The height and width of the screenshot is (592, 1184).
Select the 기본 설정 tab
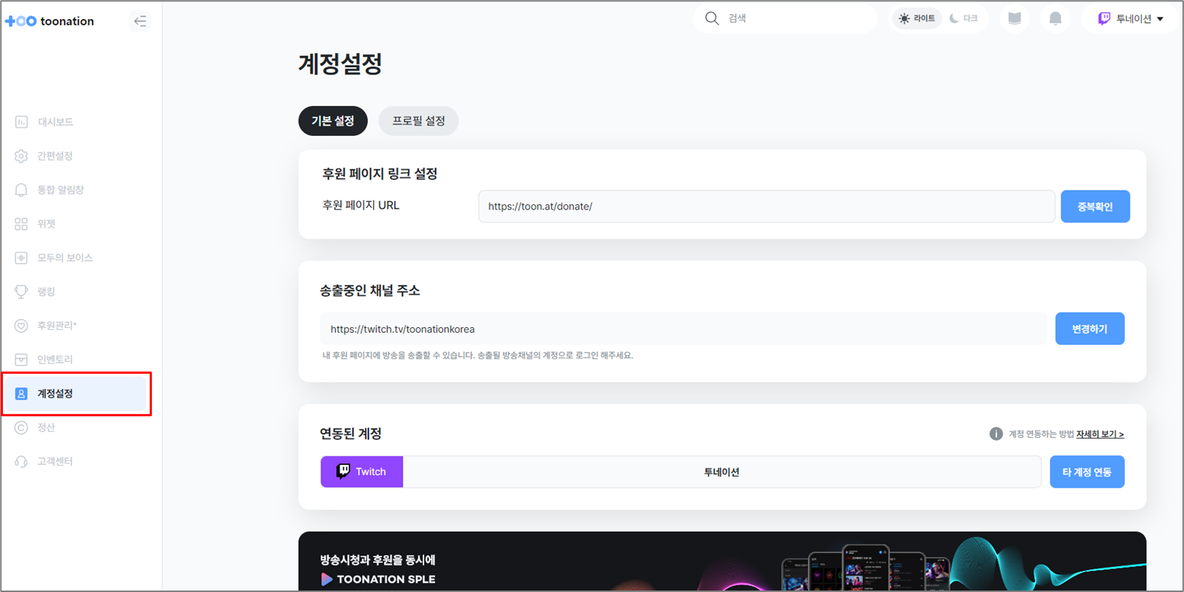click(333, 121)
